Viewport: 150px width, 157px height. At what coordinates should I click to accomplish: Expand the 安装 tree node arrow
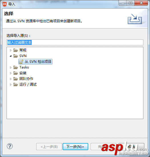coord(11,73)
